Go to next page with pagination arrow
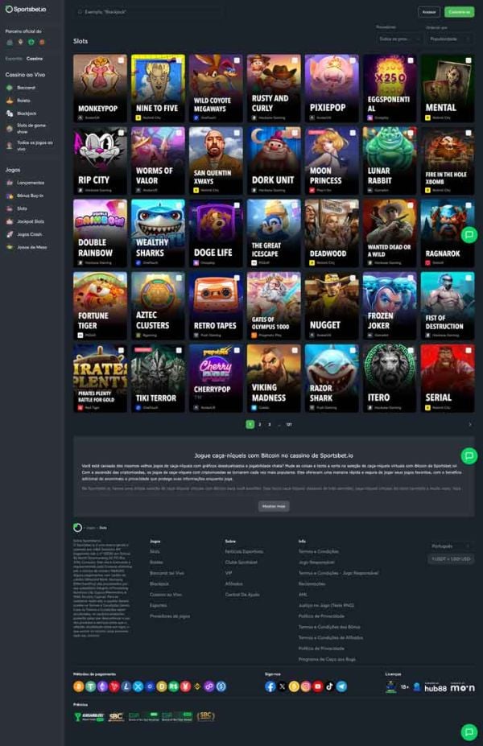 (470, 424)
